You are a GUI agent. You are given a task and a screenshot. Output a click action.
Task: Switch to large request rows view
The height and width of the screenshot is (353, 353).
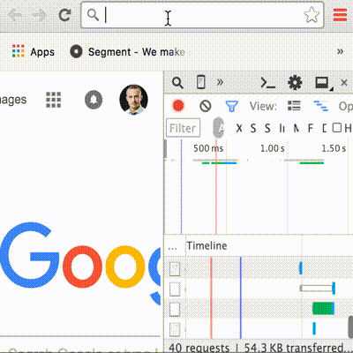tap(294, 106)
